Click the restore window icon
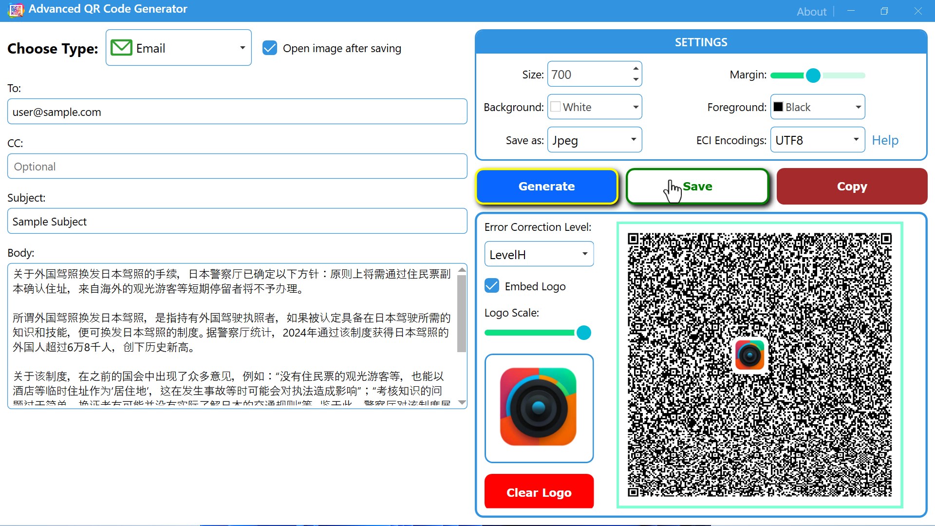The width and height of the screenshot is (935, 526). point(884,11)
